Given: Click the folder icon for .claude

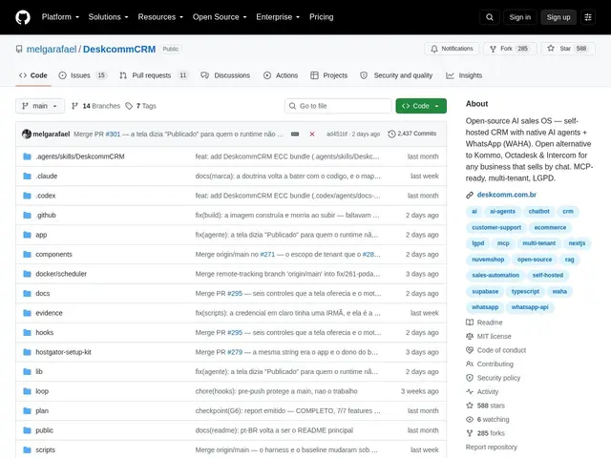Looking at the screenshot, I should point(27,176).
